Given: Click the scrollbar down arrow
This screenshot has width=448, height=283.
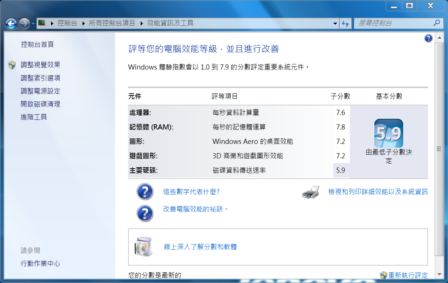Looking at the screenshot, I should (x=439, y=274).
